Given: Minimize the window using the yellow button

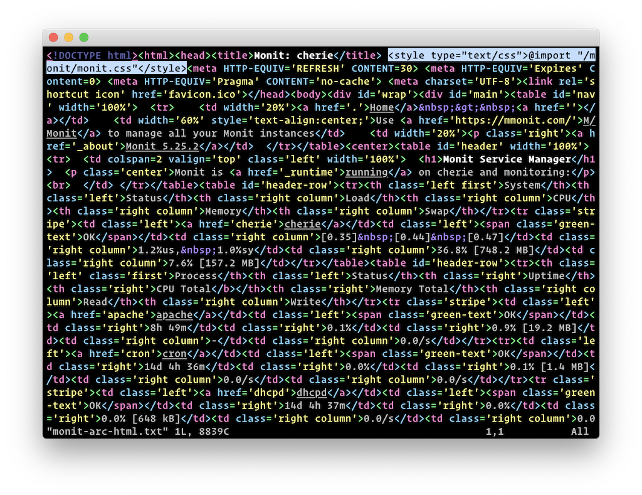Looking at the screenshot, I should [x=68, y=37].
